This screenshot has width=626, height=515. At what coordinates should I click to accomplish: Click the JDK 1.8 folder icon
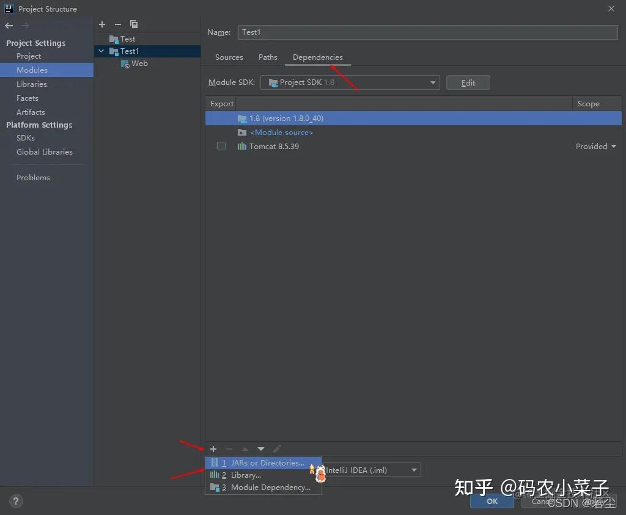point(242,118)
